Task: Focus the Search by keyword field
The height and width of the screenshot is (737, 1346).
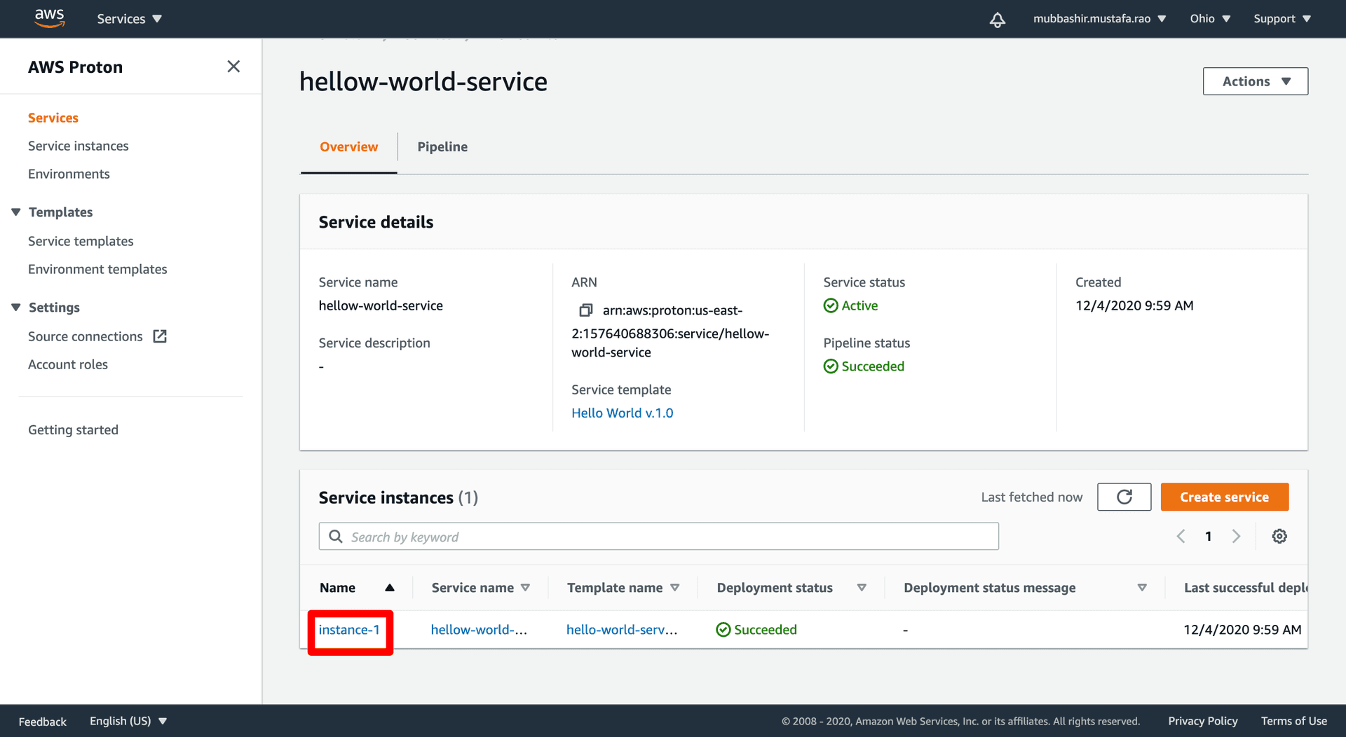Action: coord(658,536)
